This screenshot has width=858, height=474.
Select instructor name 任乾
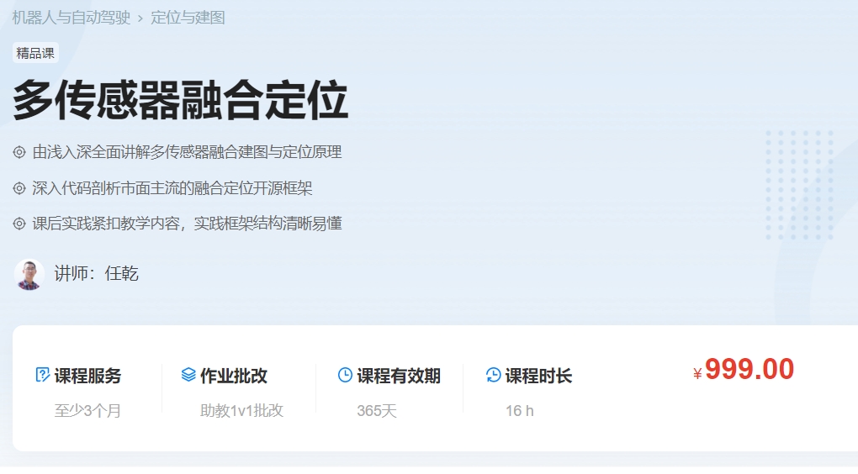click(122, 274)
